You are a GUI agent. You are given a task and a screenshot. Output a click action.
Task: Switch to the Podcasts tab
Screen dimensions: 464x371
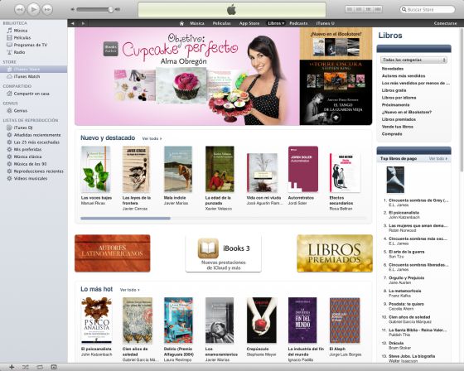298,23
